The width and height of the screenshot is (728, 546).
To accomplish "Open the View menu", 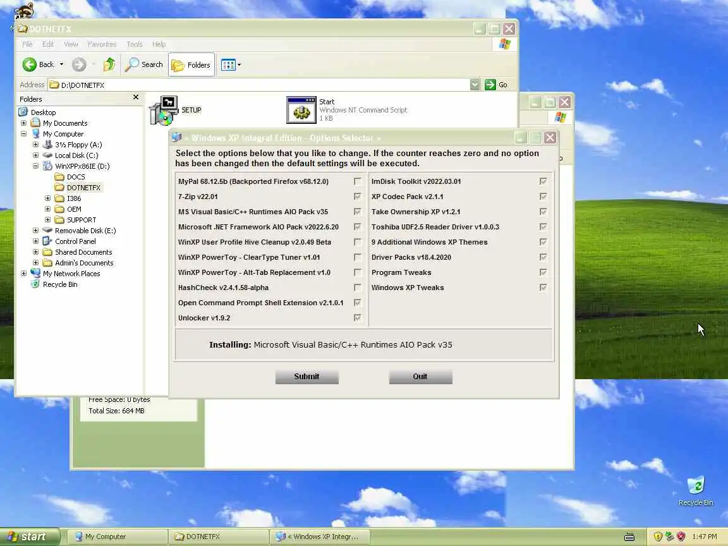I will [71, 44].
